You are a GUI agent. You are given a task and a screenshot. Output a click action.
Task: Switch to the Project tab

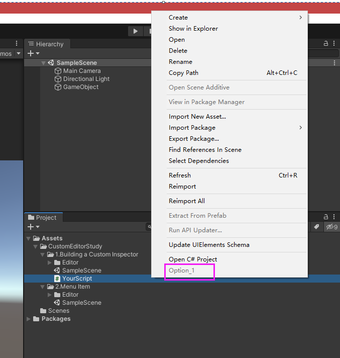coord(43,217)
